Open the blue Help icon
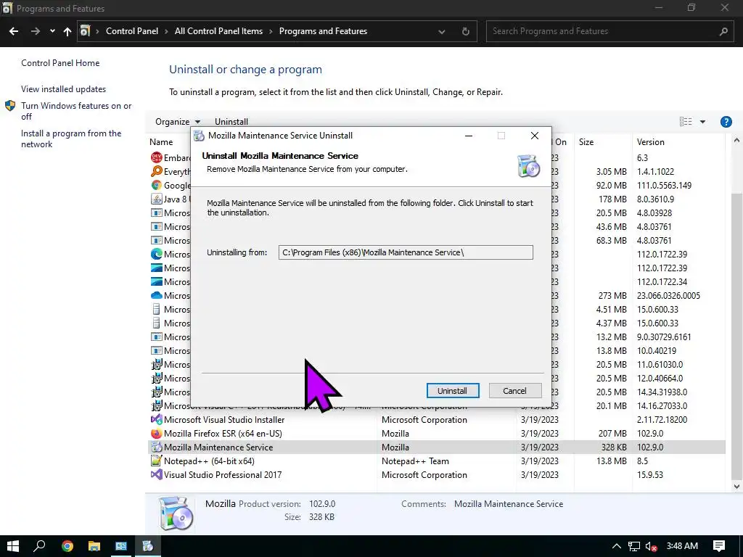Image resolution: width=743 pixels, height=557 pixels. pyautogui.click(x=726, y=122)
